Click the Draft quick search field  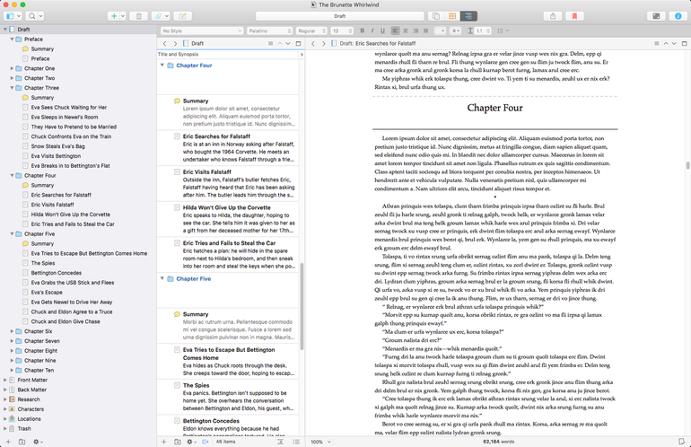[x=340, y=16]
